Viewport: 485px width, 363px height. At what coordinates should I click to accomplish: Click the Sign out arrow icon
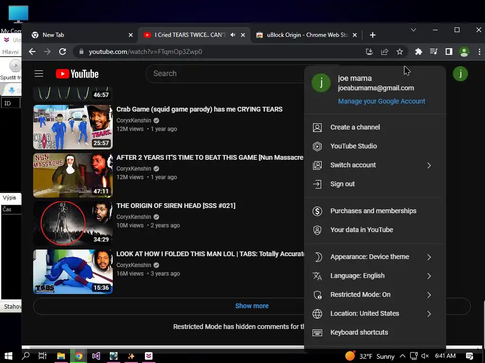pos(317,184)
